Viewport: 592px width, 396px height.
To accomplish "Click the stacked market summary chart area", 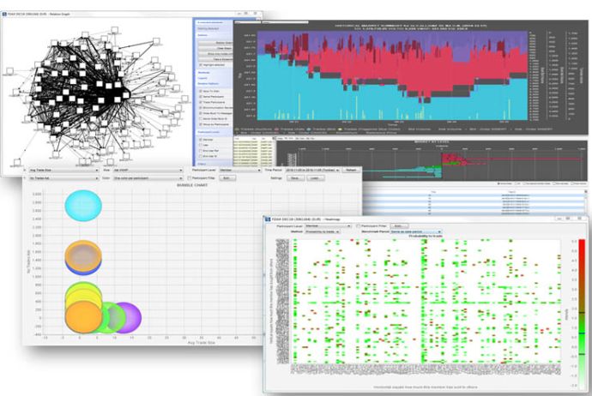I will [x=395, y=77].
